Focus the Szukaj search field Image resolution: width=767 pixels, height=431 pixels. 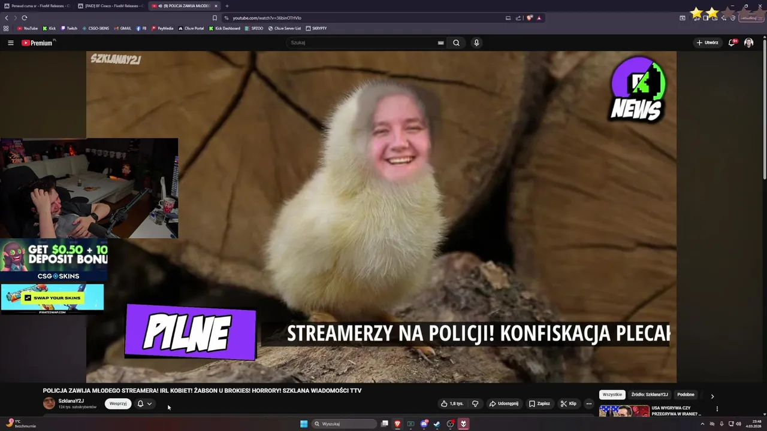coord(366,43)
